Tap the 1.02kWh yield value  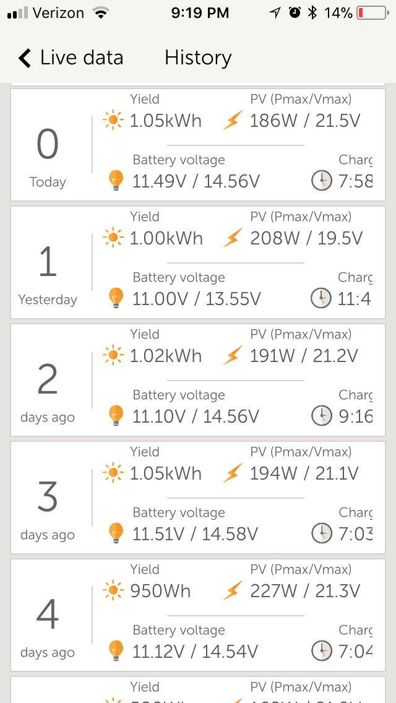tap(166, 356)
